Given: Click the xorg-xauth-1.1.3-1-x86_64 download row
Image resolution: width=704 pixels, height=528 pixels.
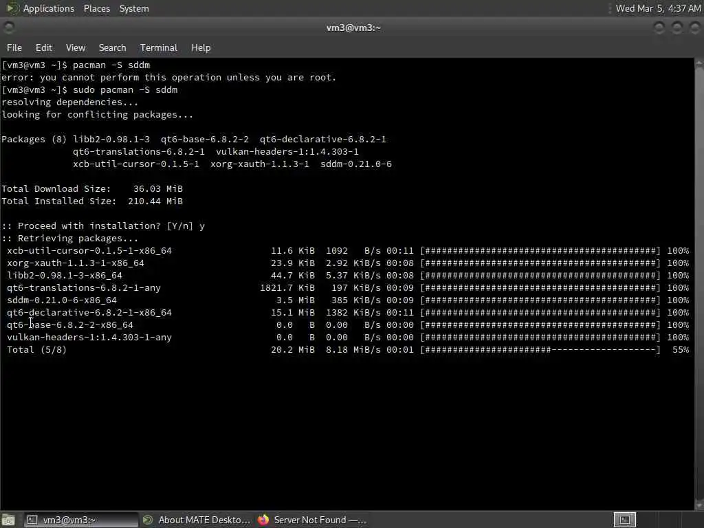Looking at the screenshot, I should tap(348, 263).
